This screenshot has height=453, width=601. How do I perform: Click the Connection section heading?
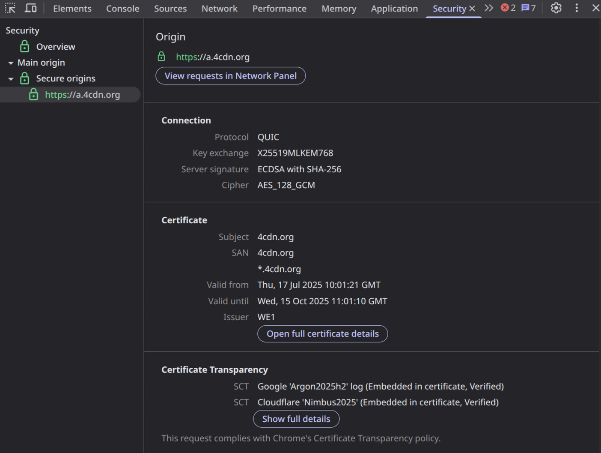point(186,120)
